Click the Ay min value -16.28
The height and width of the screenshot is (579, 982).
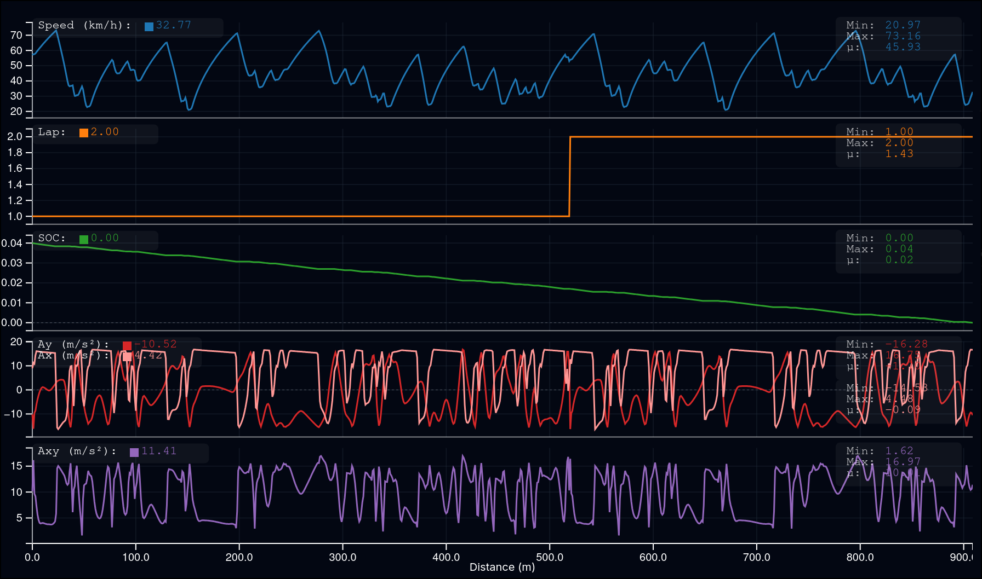click(906, 344)
